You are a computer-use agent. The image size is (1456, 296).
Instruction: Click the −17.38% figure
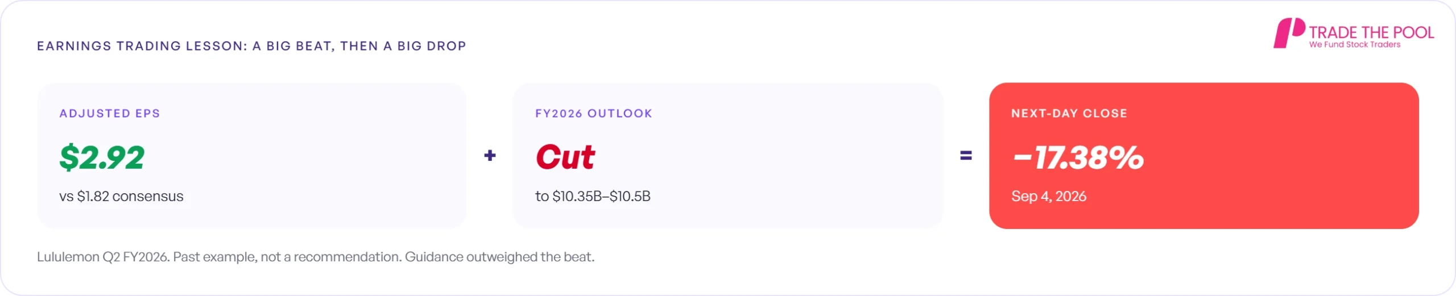pyautogui.click(x=1078, y=157)
